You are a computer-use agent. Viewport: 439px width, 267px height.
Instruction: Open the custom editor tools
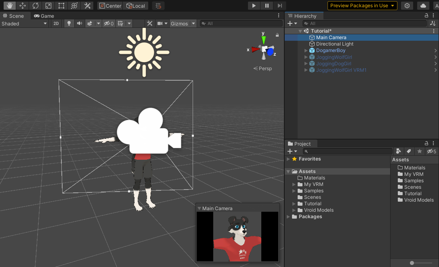point(87,6)
